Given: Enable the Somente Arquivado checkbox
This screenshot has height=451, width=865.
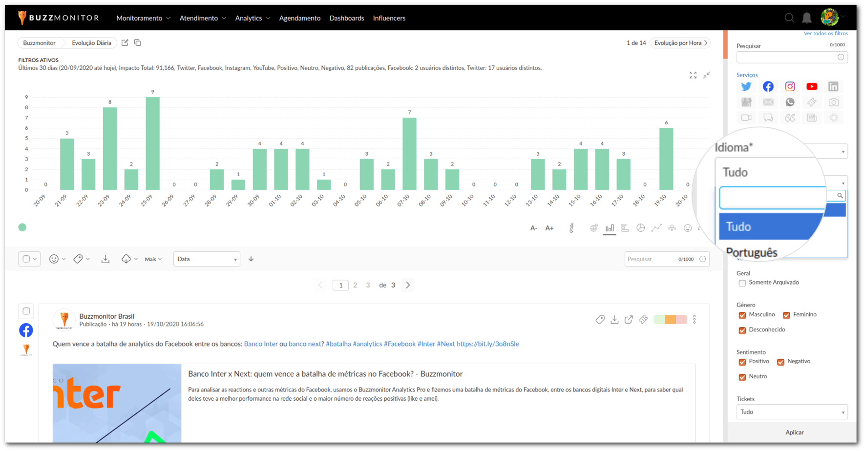Looking at the screenshot, I should 742,283.
